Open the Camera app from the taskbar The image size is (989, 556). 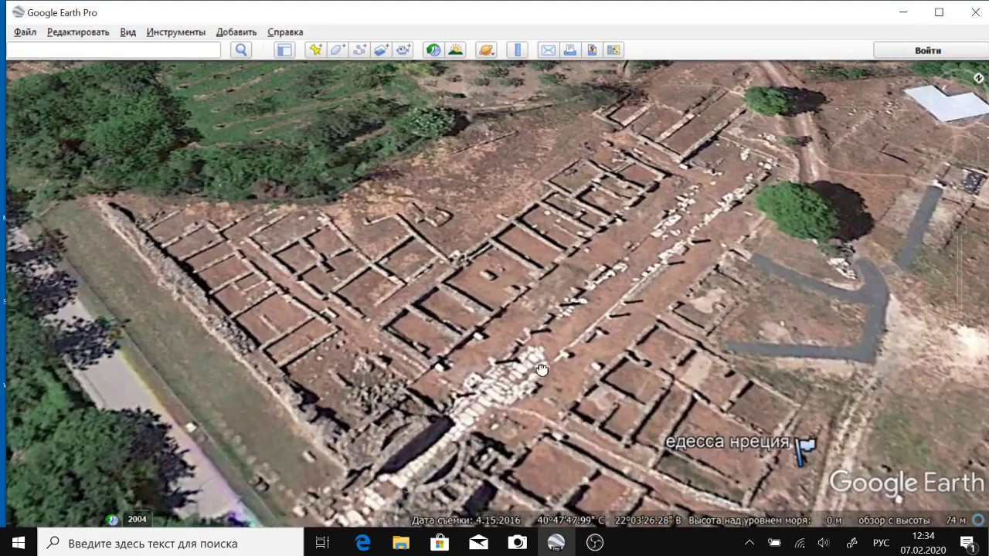pos(517,543)
